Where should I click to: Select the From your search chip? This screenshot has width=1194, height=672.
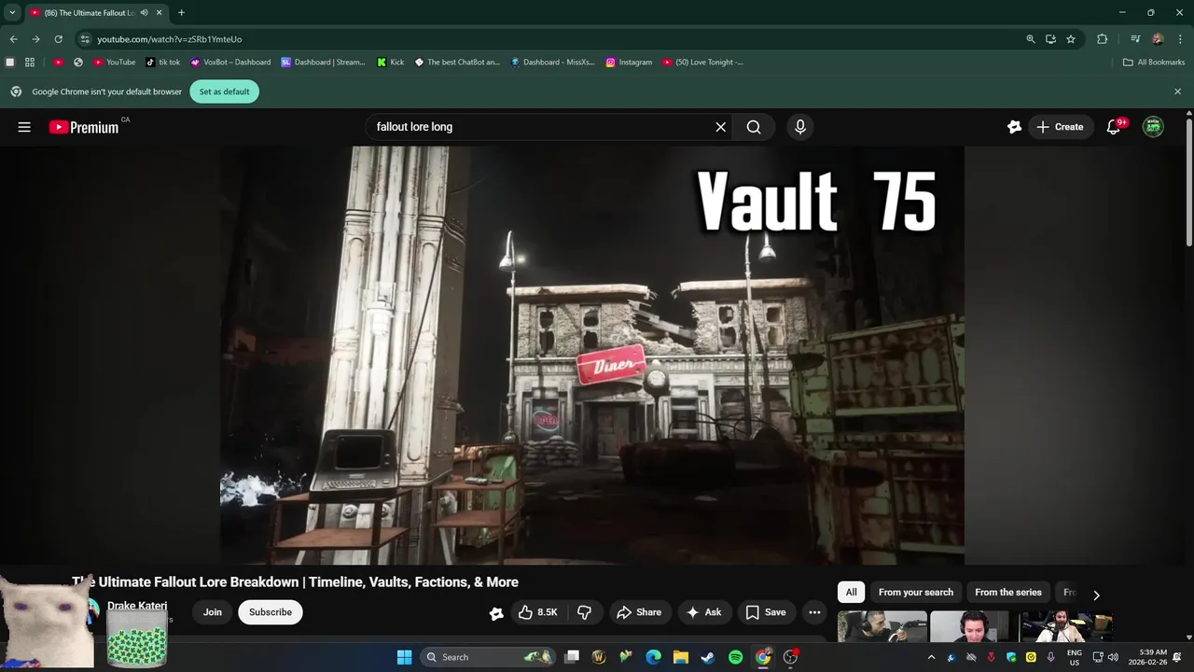(x=916, y=593)
